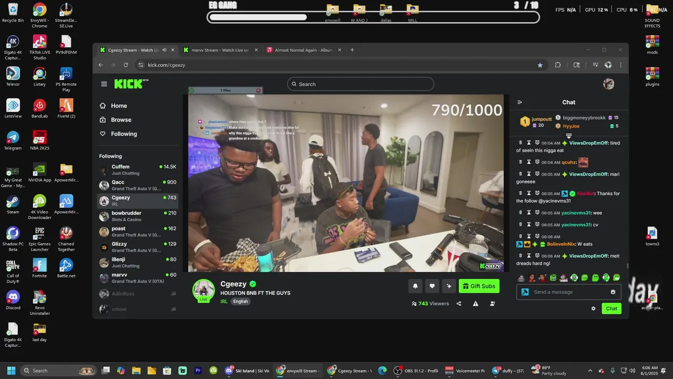
Task: Share the stream via share icon
Action: (x=459, y=304)
